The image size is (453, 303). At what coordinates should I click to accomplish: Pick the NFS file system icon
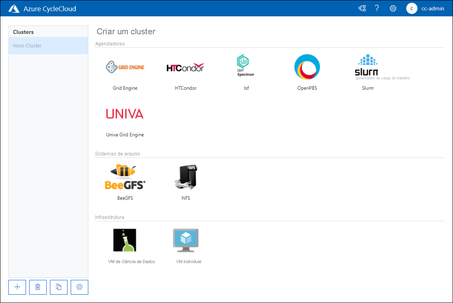185,177
